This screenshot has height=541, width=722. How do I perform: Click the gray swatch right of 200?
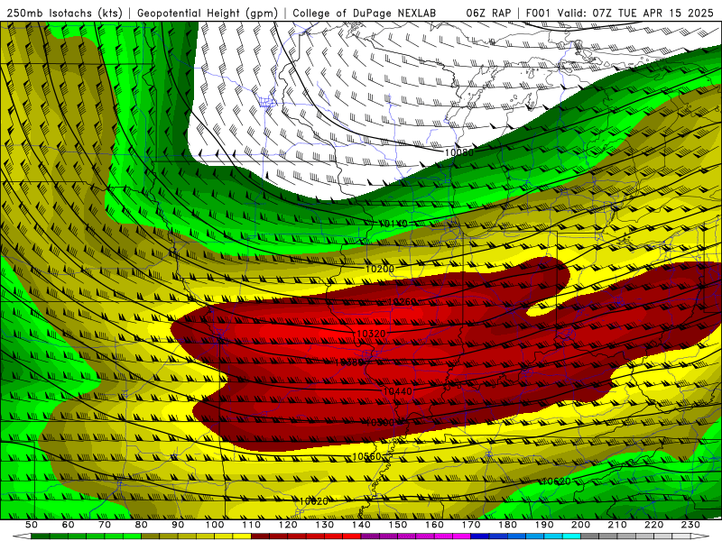590,536
